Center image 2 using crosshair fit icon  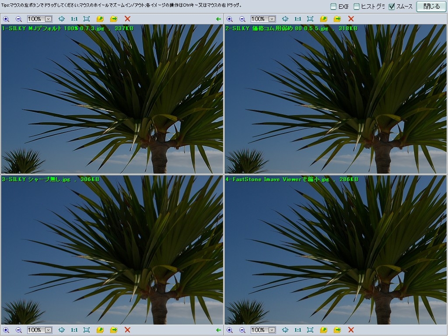coord(285,19)
